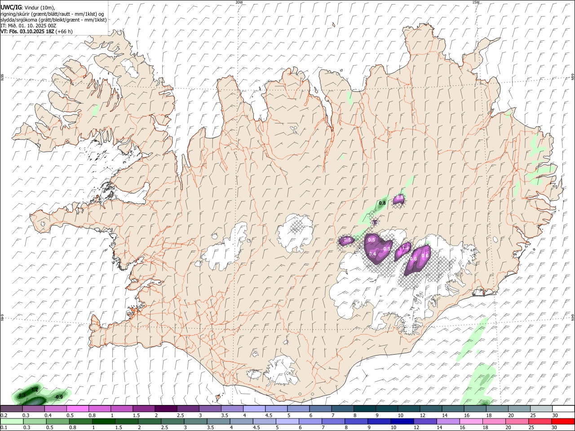The width and height of the screenshot is (575, 431).
Task: Click the '0.2' label starting the snow scale
Action: tap(4, 415)
